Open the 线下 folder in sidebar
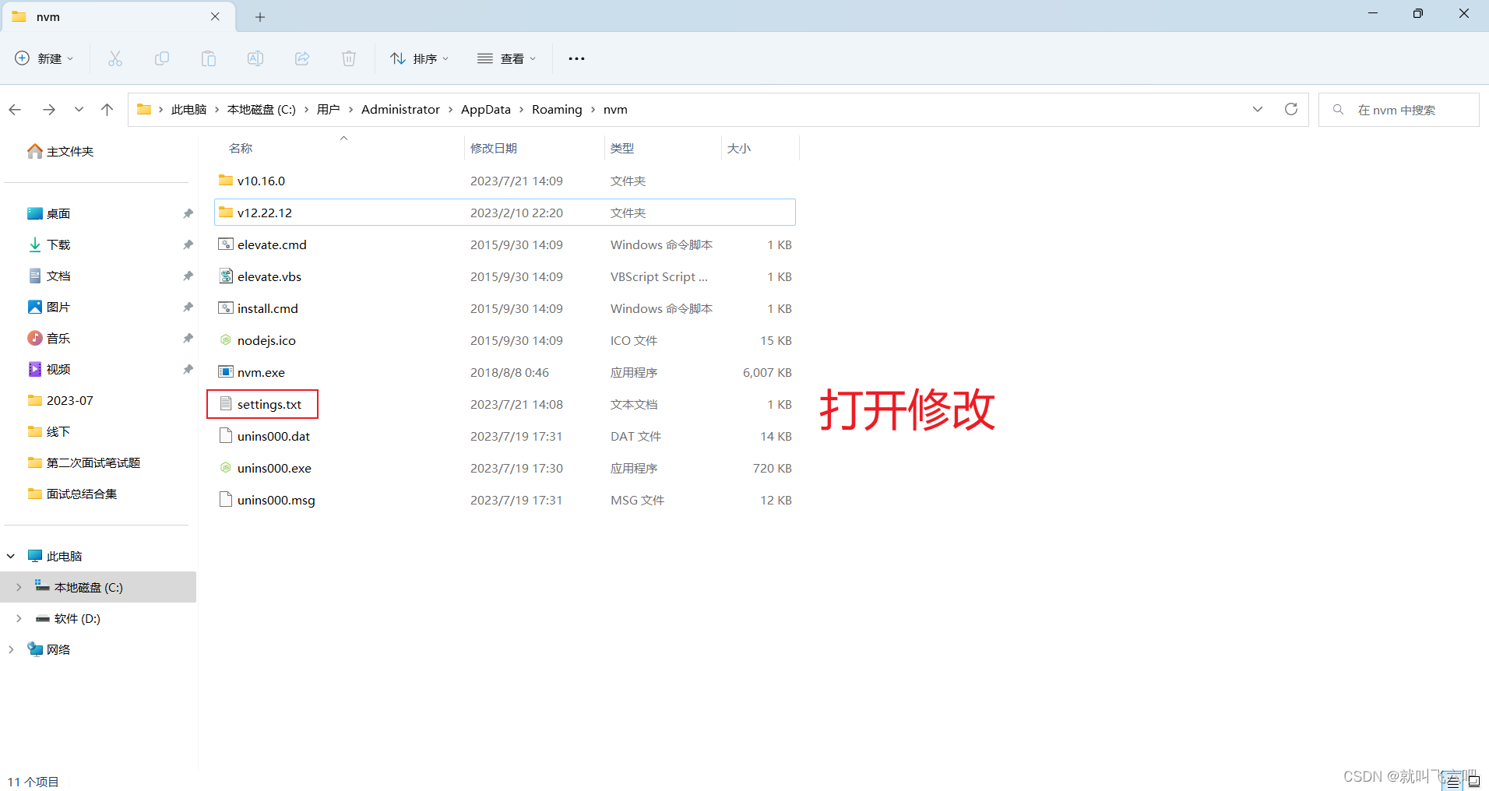The image size is (1489, 791). click(48, 431)
